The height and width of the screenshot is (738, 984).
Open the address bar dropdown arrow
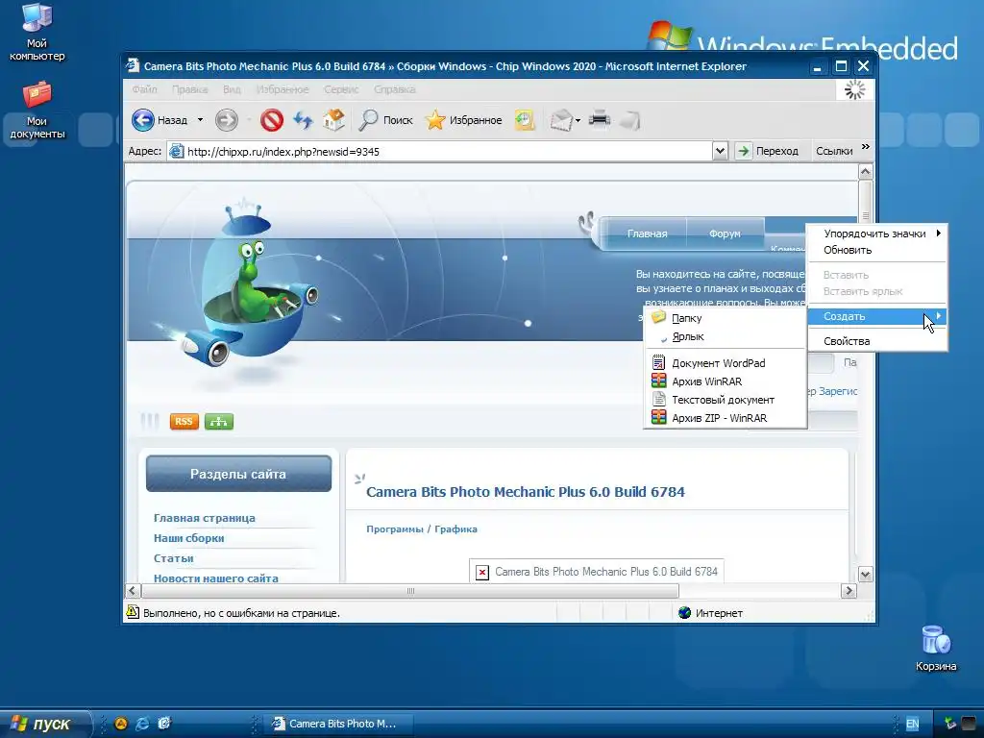tap(720, 151)
